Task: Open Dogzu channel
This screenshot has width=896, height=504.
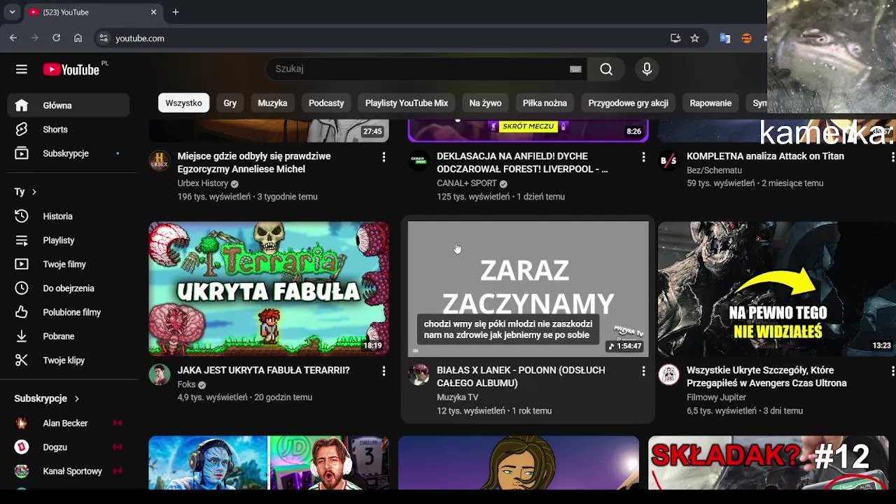Action: pos(69,447)
